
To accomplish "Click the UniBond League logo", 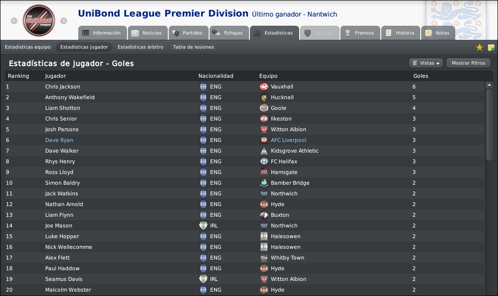I will coord(39,20).
